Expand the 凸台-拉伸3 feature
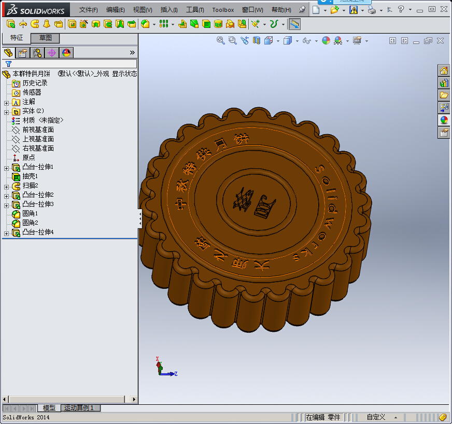 6,206
